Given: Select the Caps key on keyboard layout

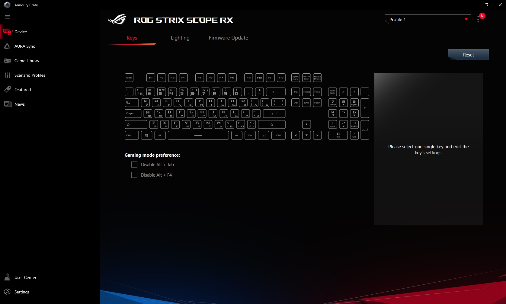Looking at the screenshot, I should pyautogui.click(x=133, y=114).
